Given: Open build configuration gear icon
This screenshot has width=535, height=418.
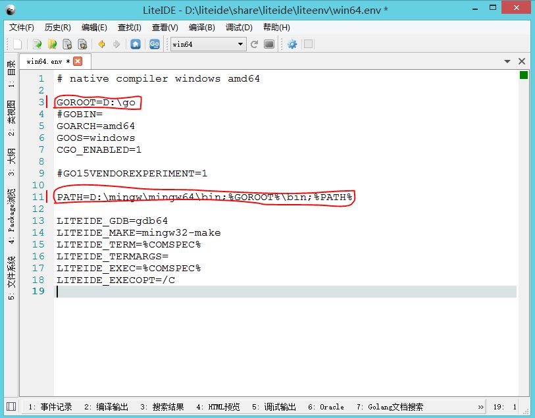Looking at the screenshot, I should pos(292,44).
